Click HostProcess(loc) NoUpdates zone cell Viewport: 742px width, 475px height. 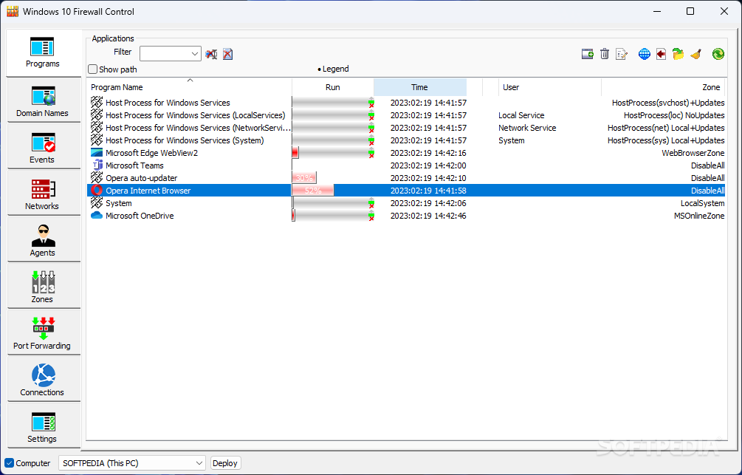[x=674, y=115]
